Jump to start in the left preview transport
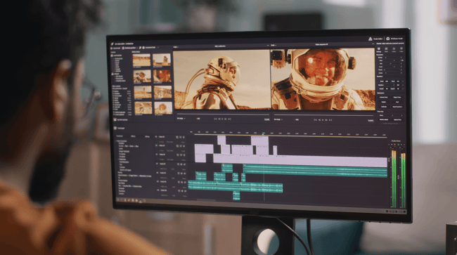The width and height of the screenshot is (457, 255). tap(215, 119)
